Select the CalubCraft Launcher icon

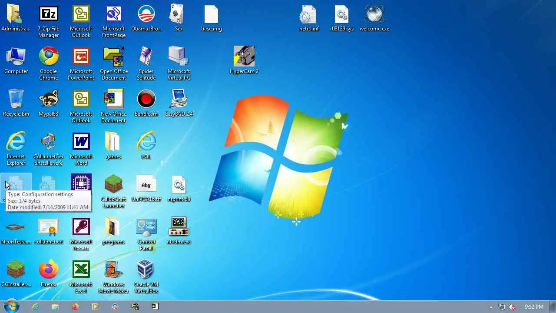(x=113, y=192)
